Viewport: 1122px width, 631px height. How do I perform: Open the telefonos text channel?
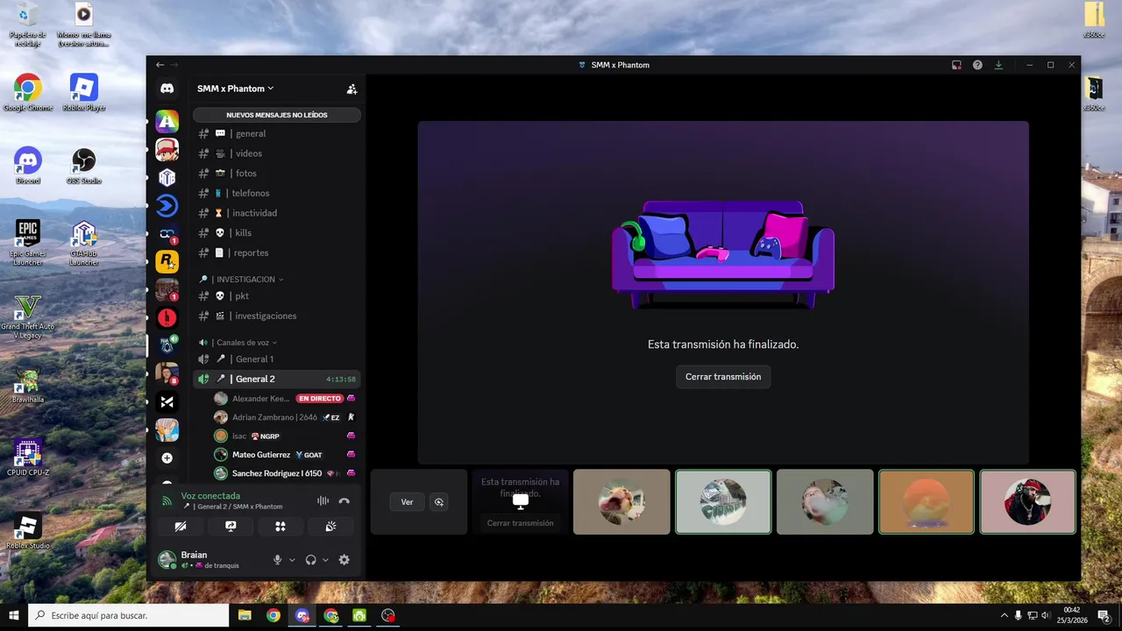[x=276, y=193]
